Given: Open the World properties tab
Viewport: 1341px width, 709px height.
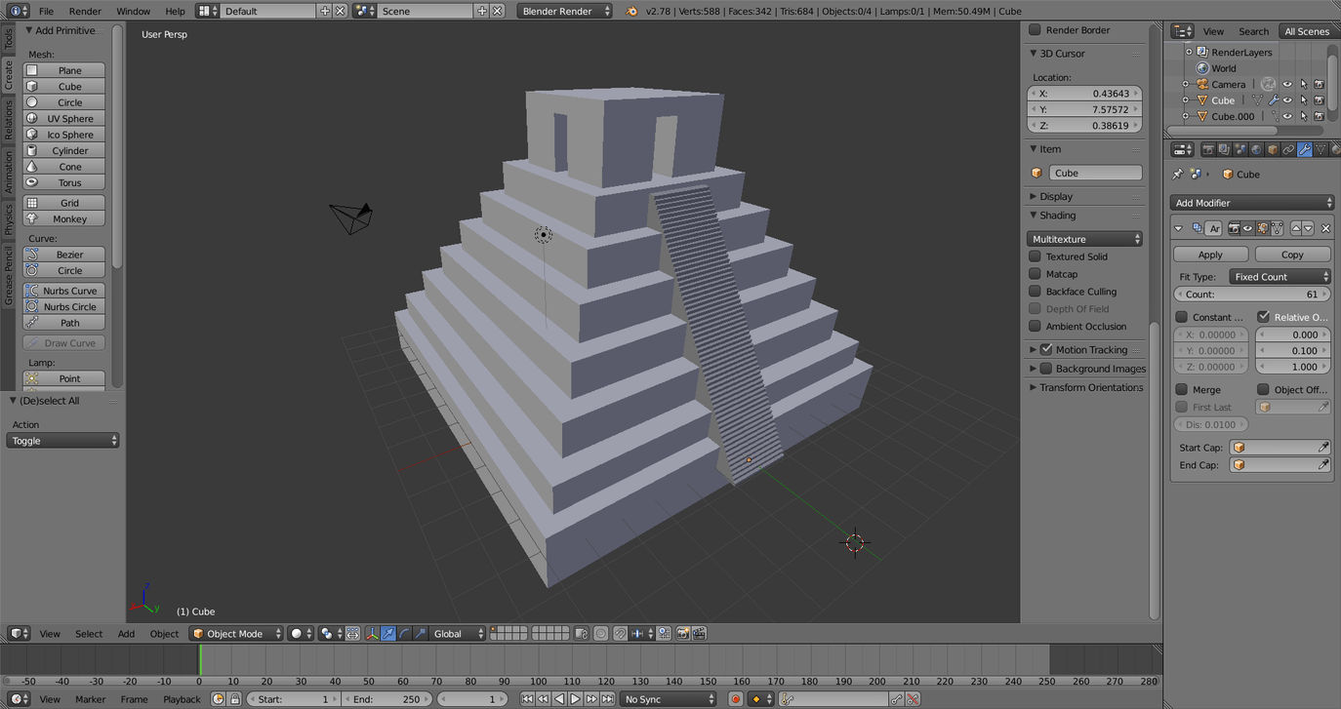Looking at the screenshot, I should [1256, 148].
